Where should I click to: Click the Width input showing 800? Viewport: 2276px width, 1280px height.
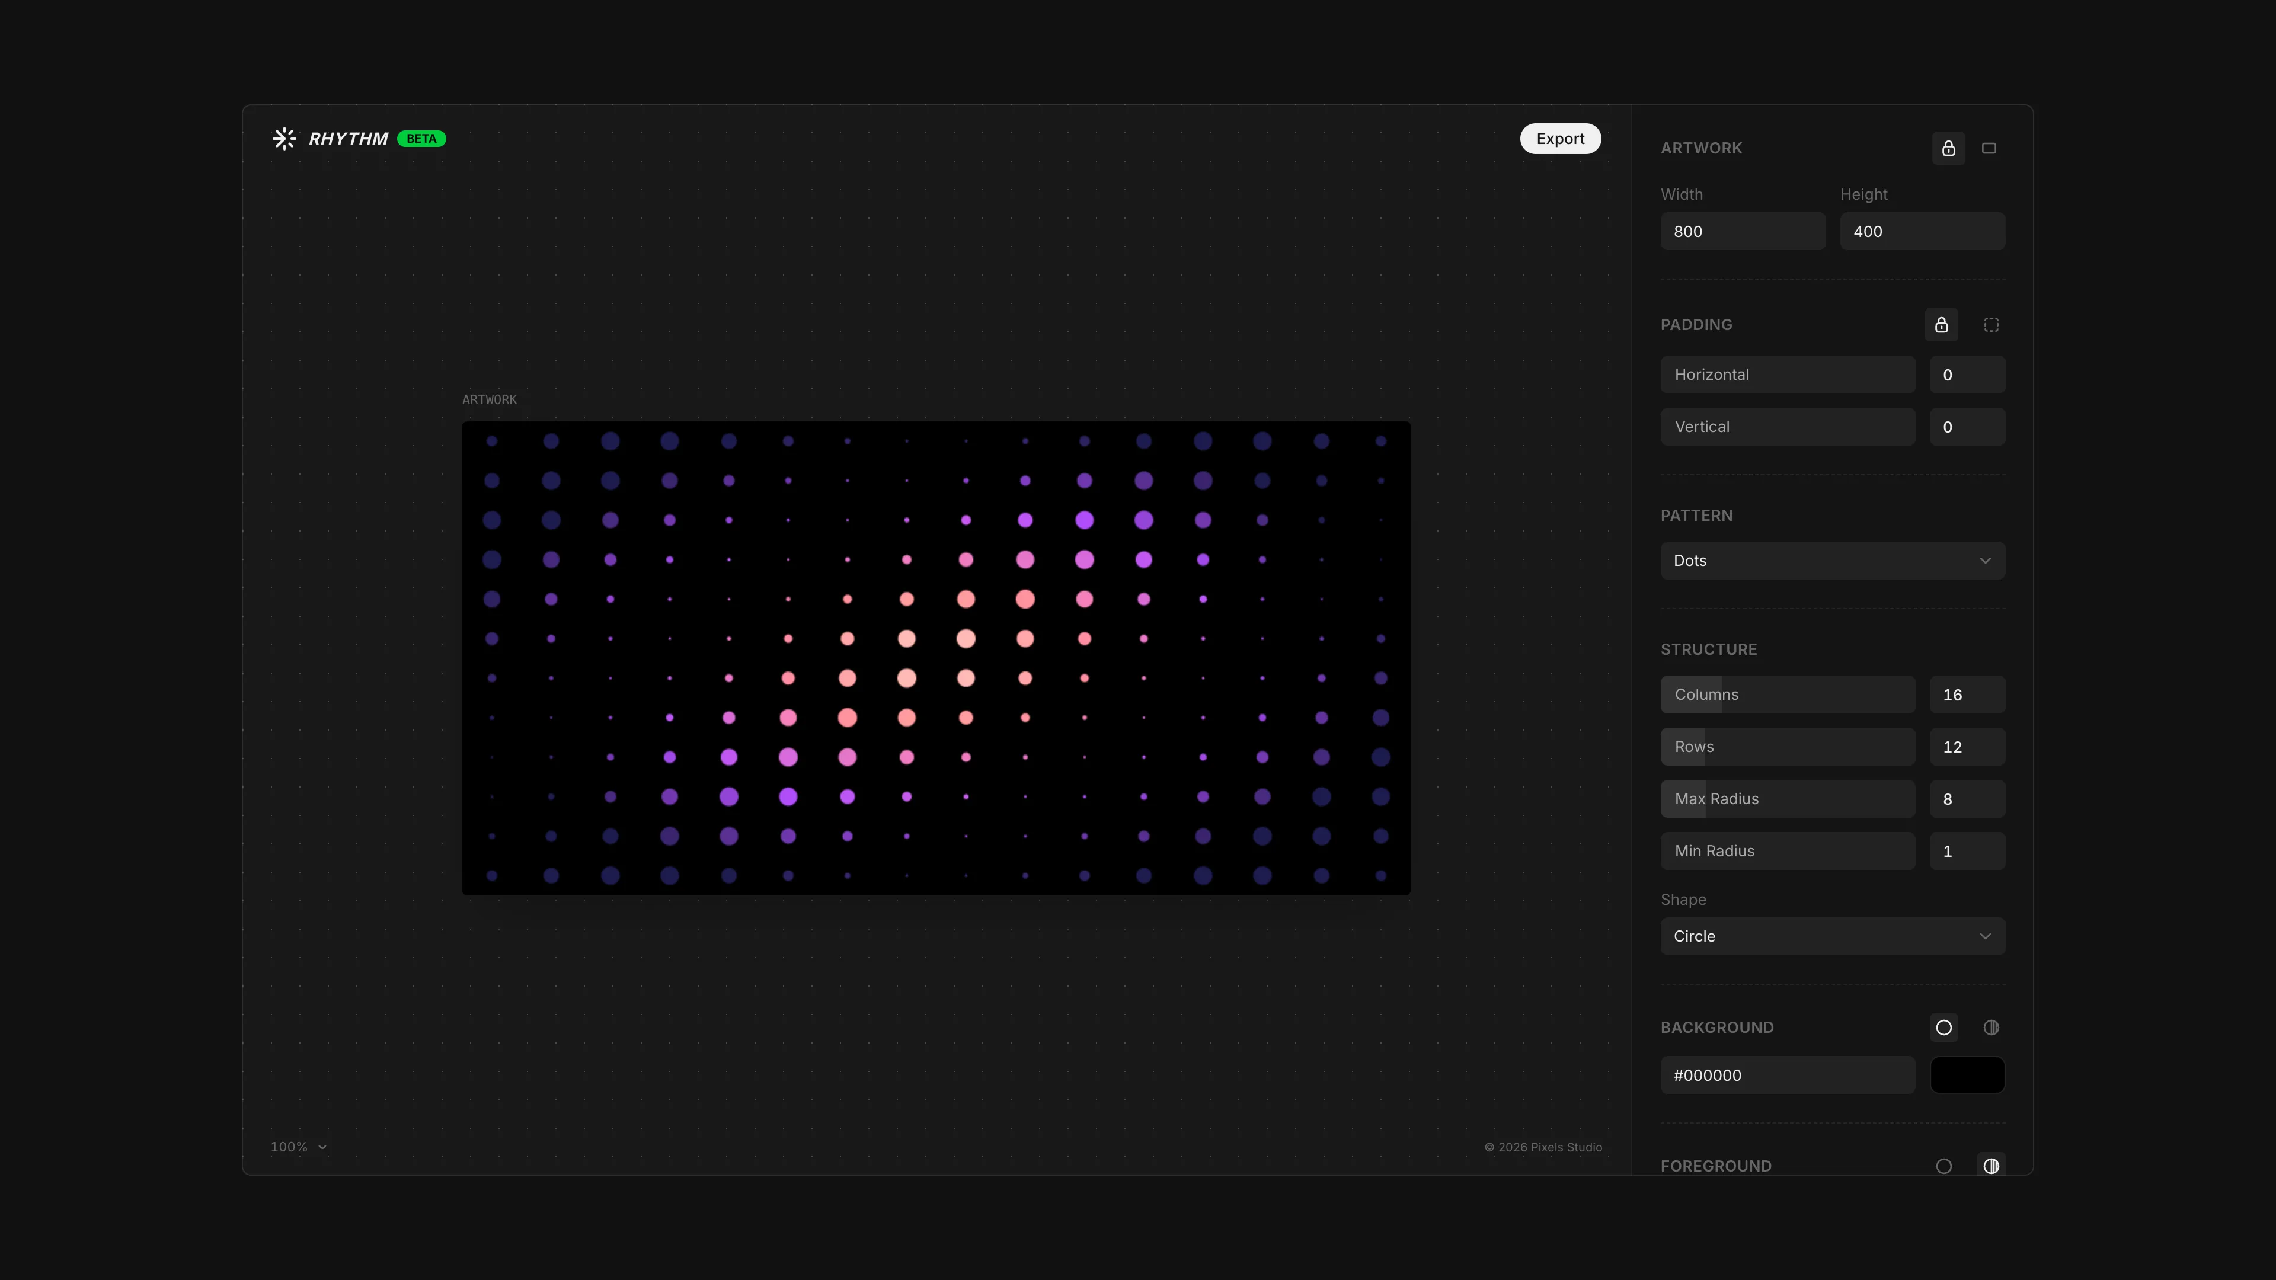point(1743,231)
